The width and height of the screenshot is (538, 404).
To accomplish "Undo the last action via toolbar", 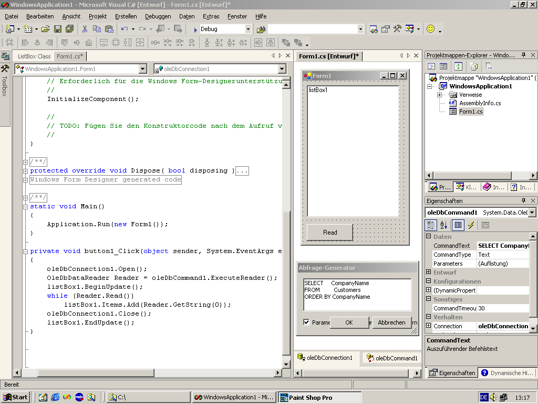I will click(x=125, y=29).
